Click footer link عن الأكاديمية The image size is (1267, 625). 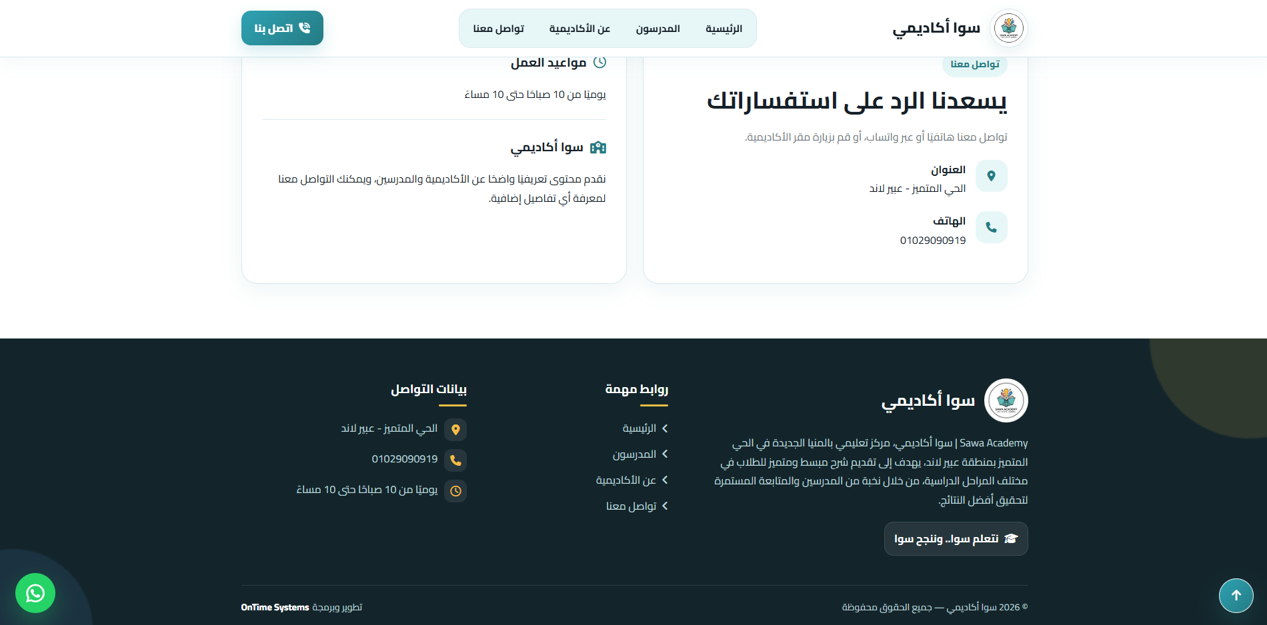coord(625,480)
